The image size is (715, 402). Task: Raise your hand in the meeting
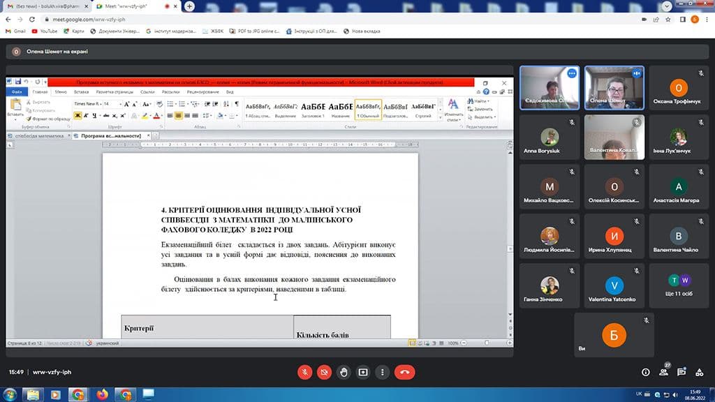coord(344,373)
